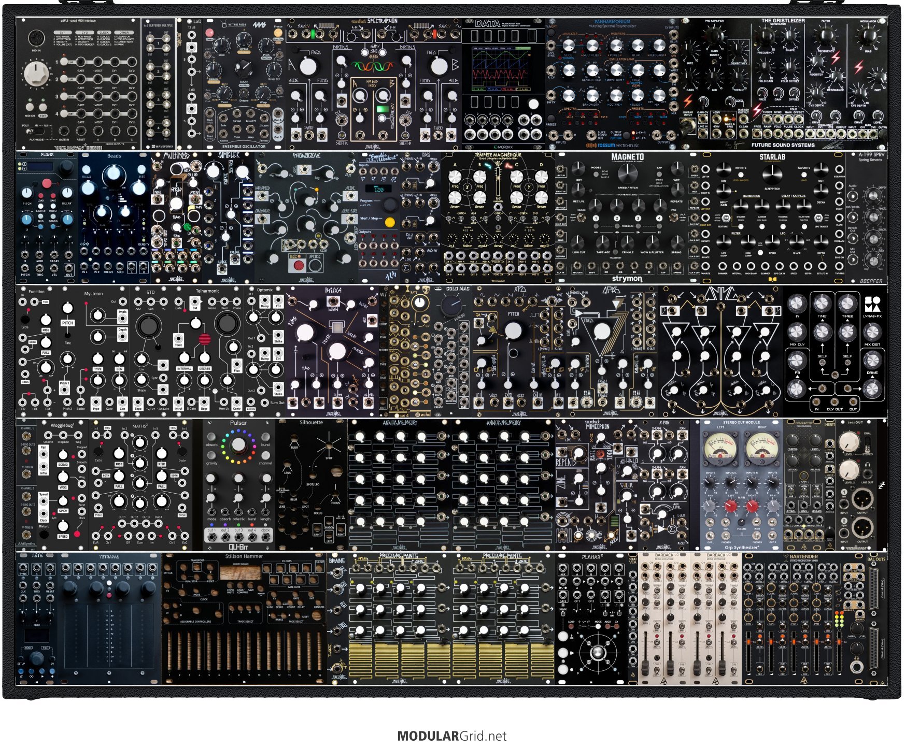The height and width of the screenshot is (747, 905).
Task: Select the Beads module
Action: tap(115, 218)
